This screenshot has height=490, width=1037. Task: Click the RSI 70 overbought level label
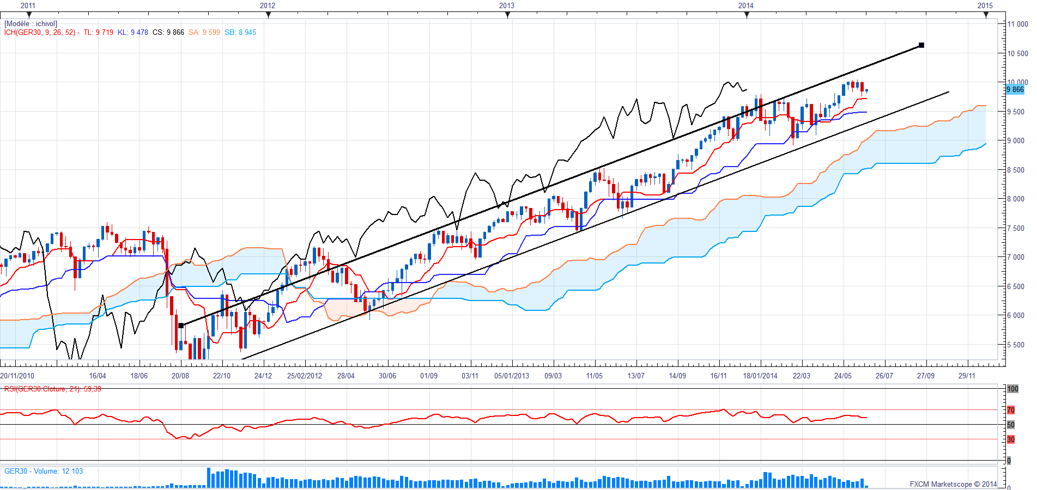[x=1011, y=410]
